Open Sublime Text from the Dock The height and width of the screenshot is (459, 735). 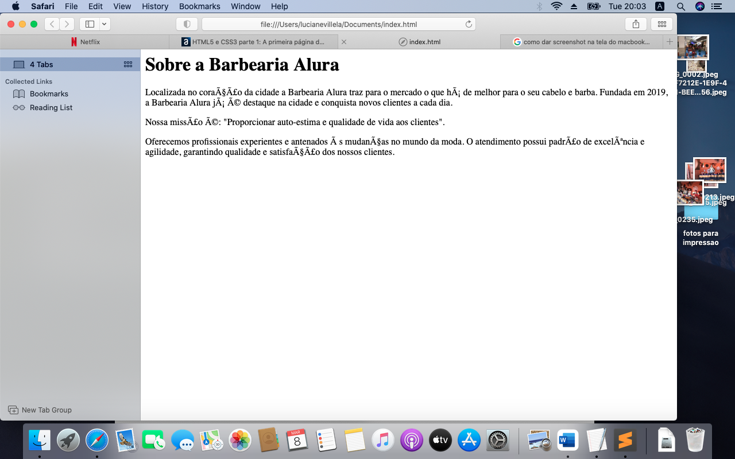625,441
